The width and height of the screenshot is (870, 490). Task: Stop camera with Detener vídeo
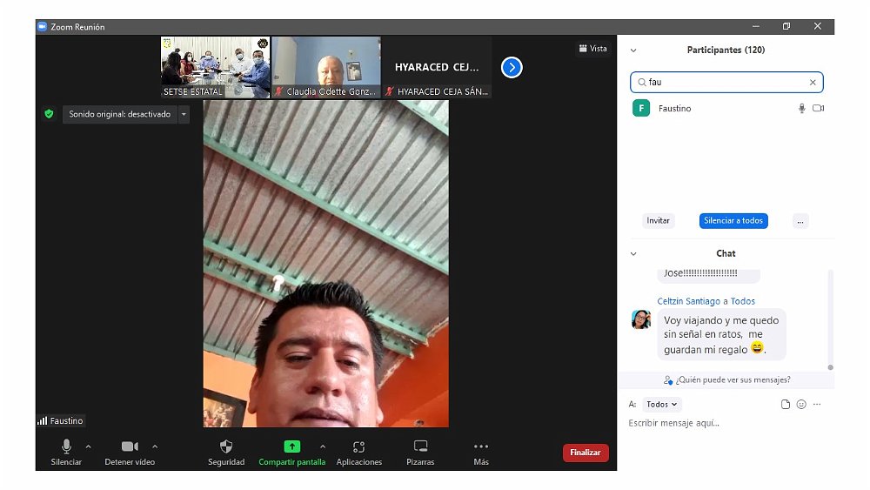point(130,446)
